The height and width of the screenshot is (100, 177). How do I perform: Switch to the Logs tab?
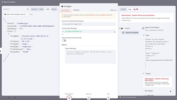[x=130, y=9]
